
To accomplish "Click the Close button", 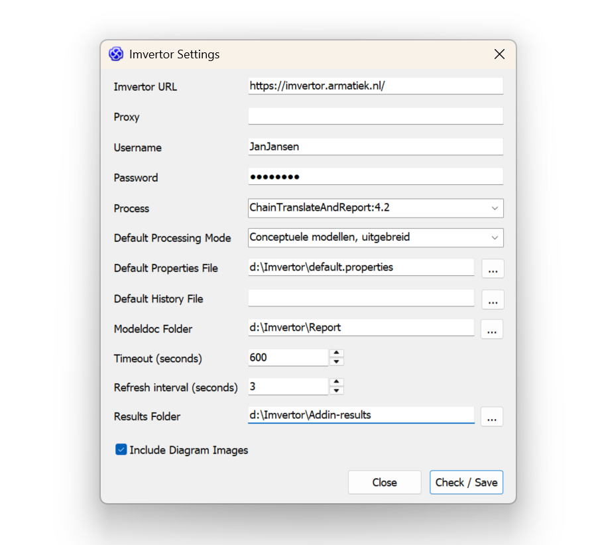I will point(385,483).
